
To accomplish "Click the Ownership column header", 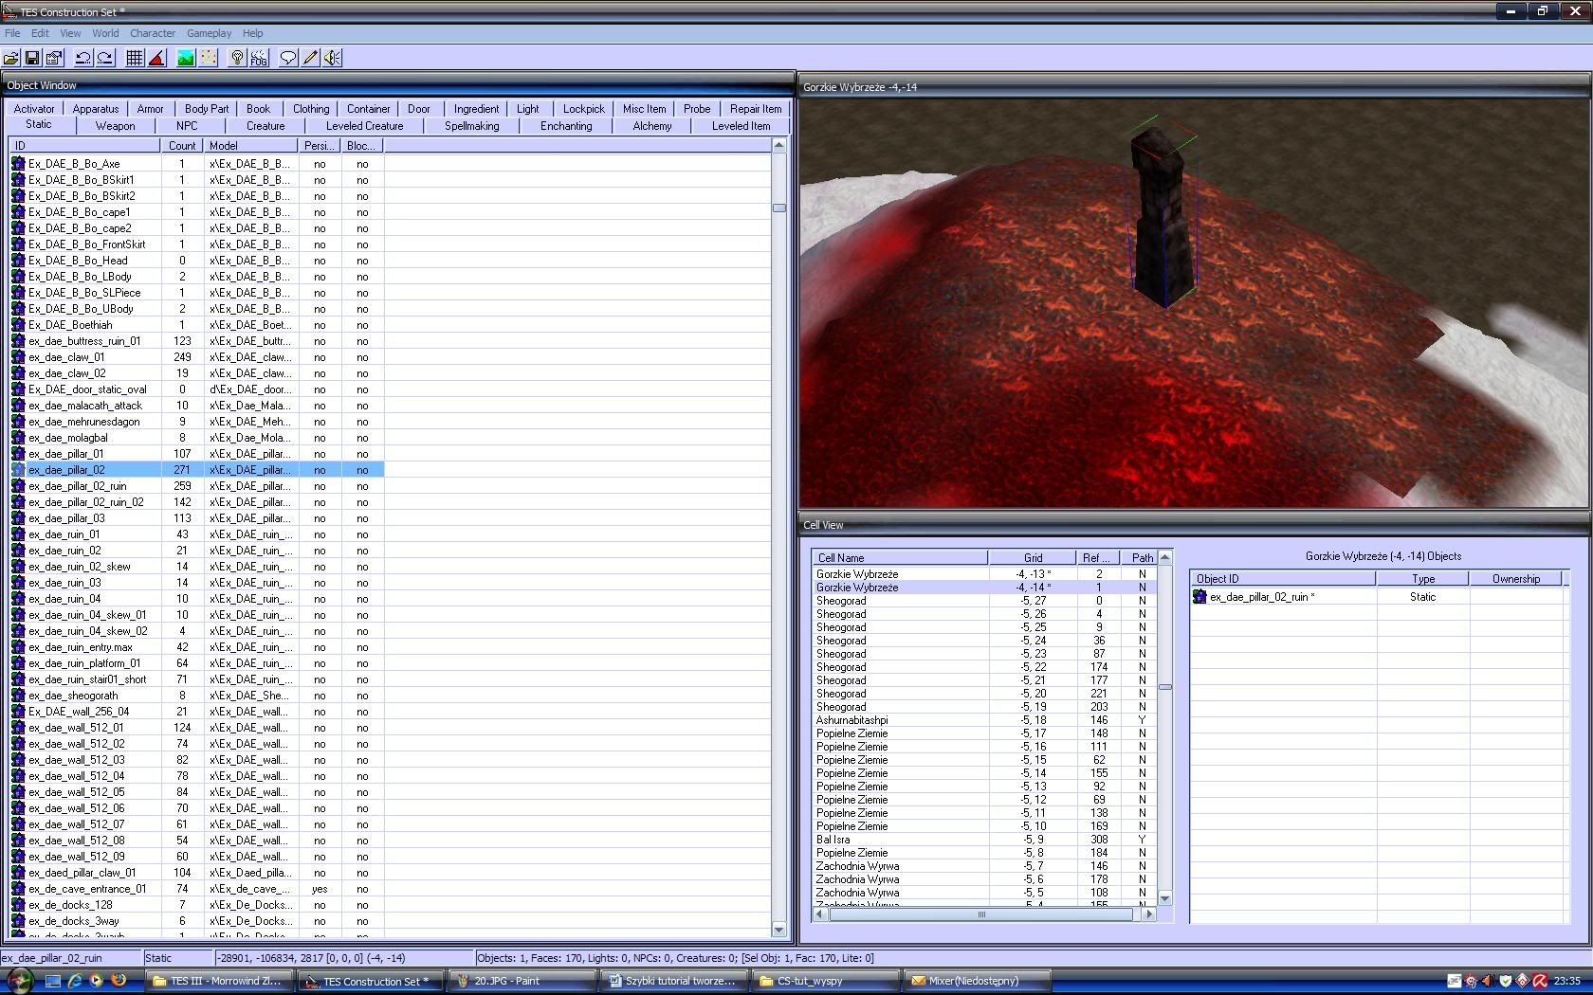I will pyautogui.click(x=1515, y=579).
